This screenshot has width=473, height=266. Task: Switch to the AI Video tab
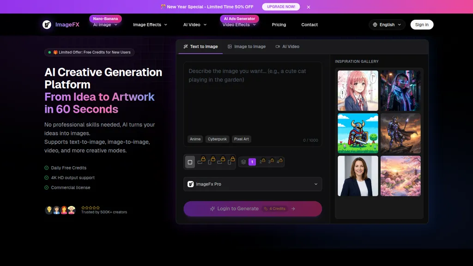point(287,47)
